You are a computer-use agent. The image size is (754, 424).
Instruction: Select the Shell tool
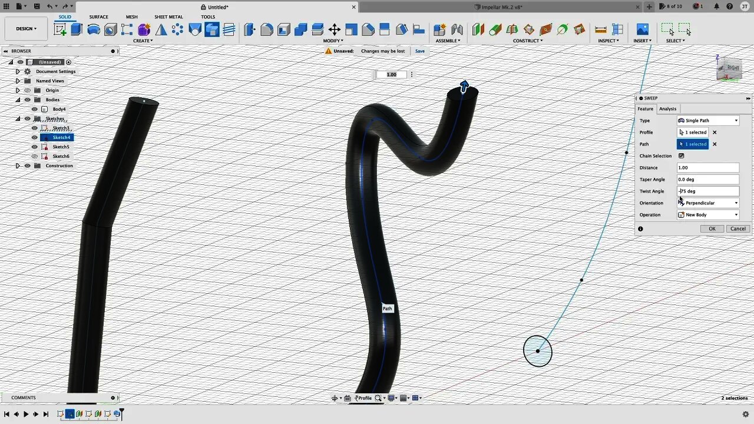point(283,29)
